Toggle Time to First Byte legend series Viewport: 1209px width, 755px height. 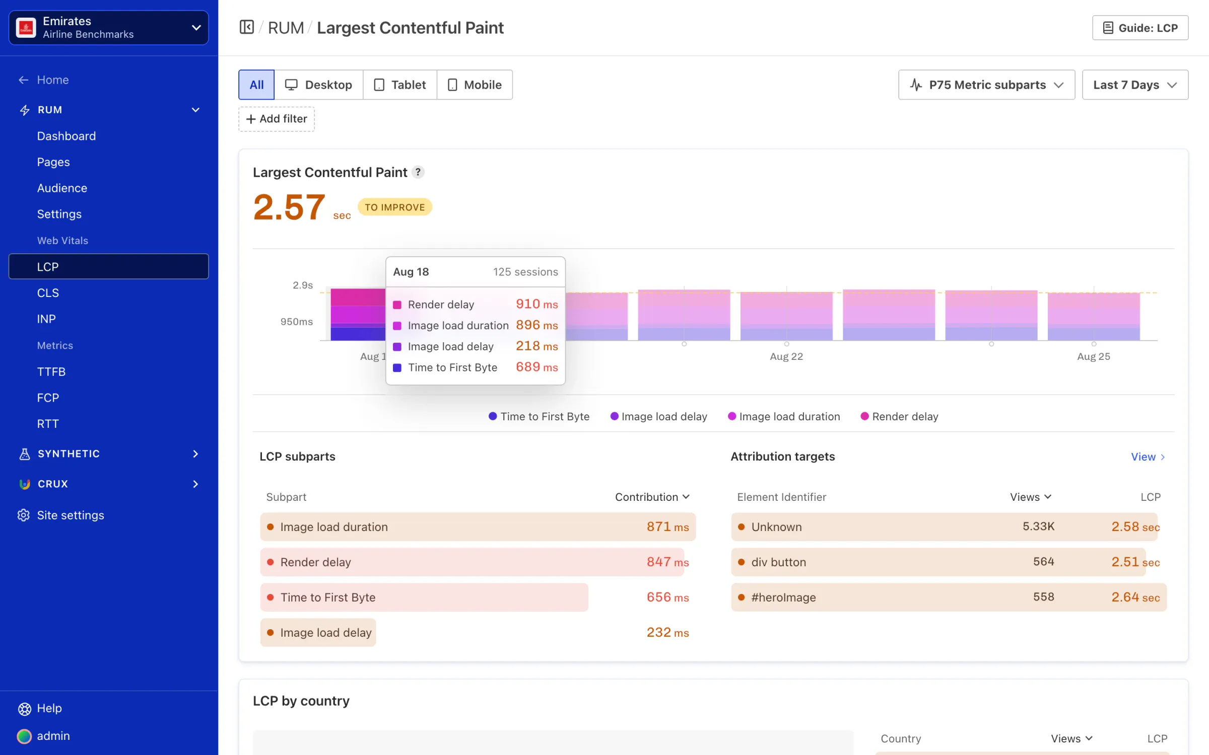pyautogui.click(x=539, y=416)
